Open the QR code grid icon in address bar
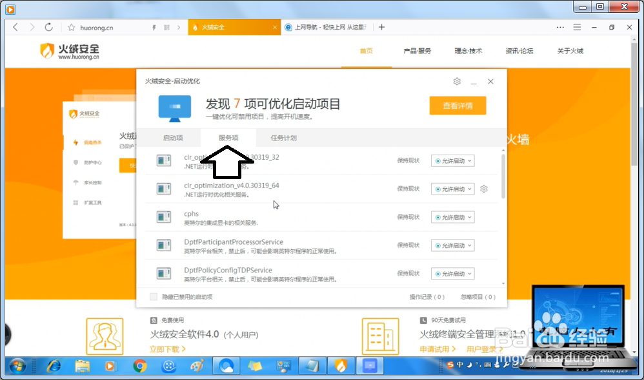 point(166,28)
